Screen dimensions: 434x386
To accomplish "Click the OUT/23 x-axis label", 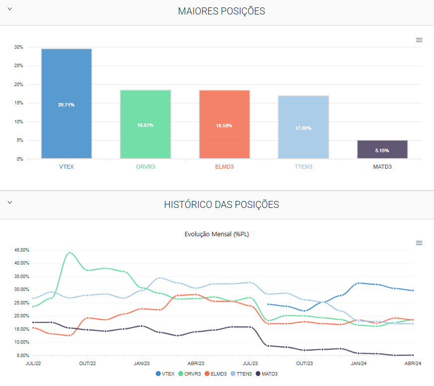I will 305,364.
